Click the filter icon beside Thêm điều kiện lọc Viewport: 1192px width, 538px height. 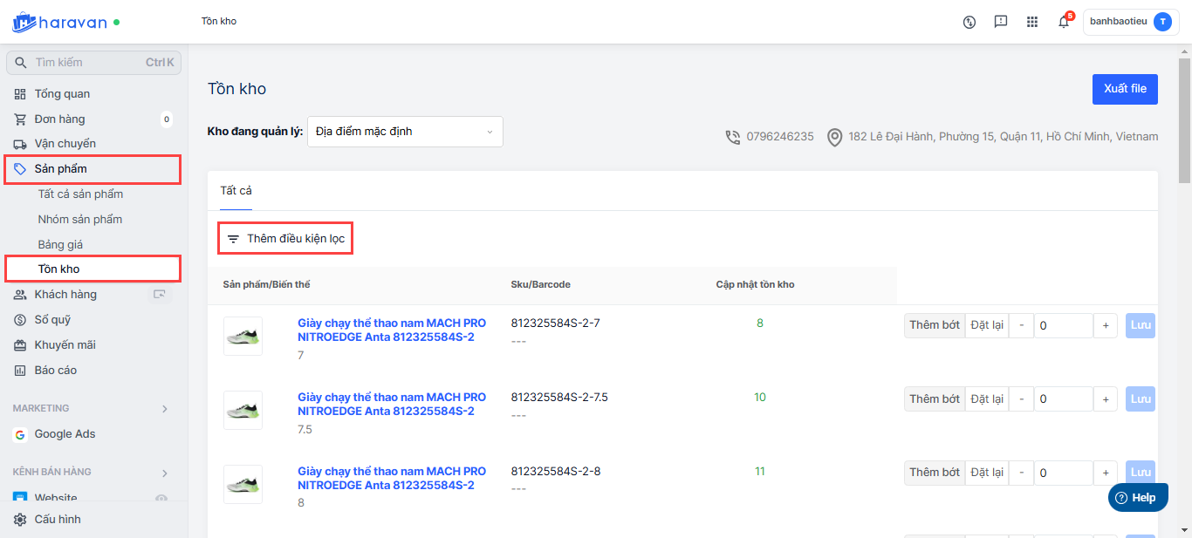233,239
